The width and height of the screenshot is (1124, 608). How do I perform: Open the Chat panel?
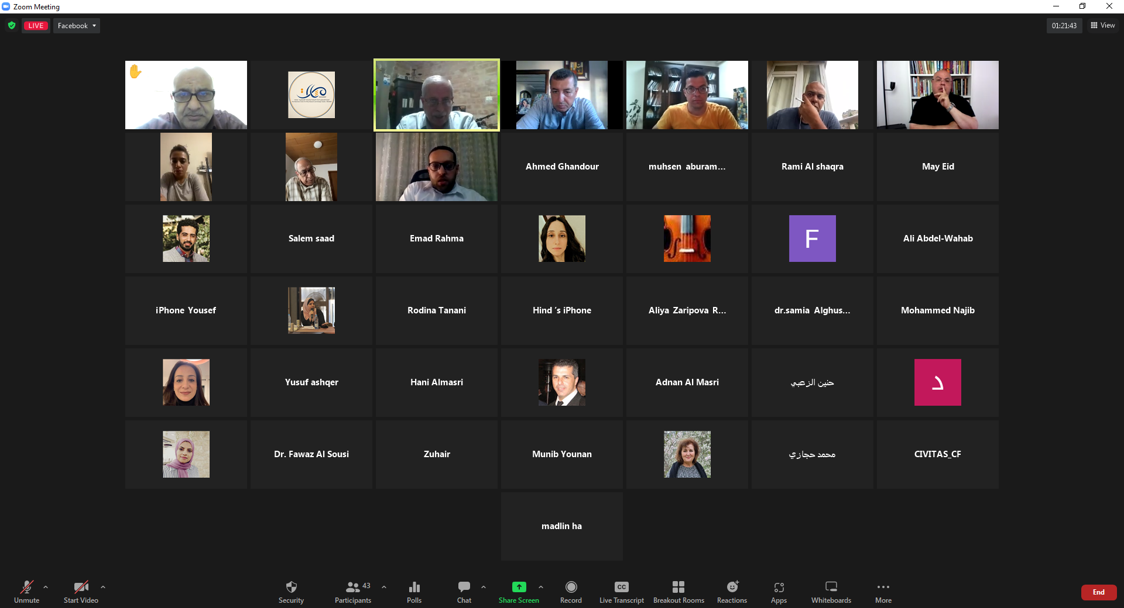[464, 591]
